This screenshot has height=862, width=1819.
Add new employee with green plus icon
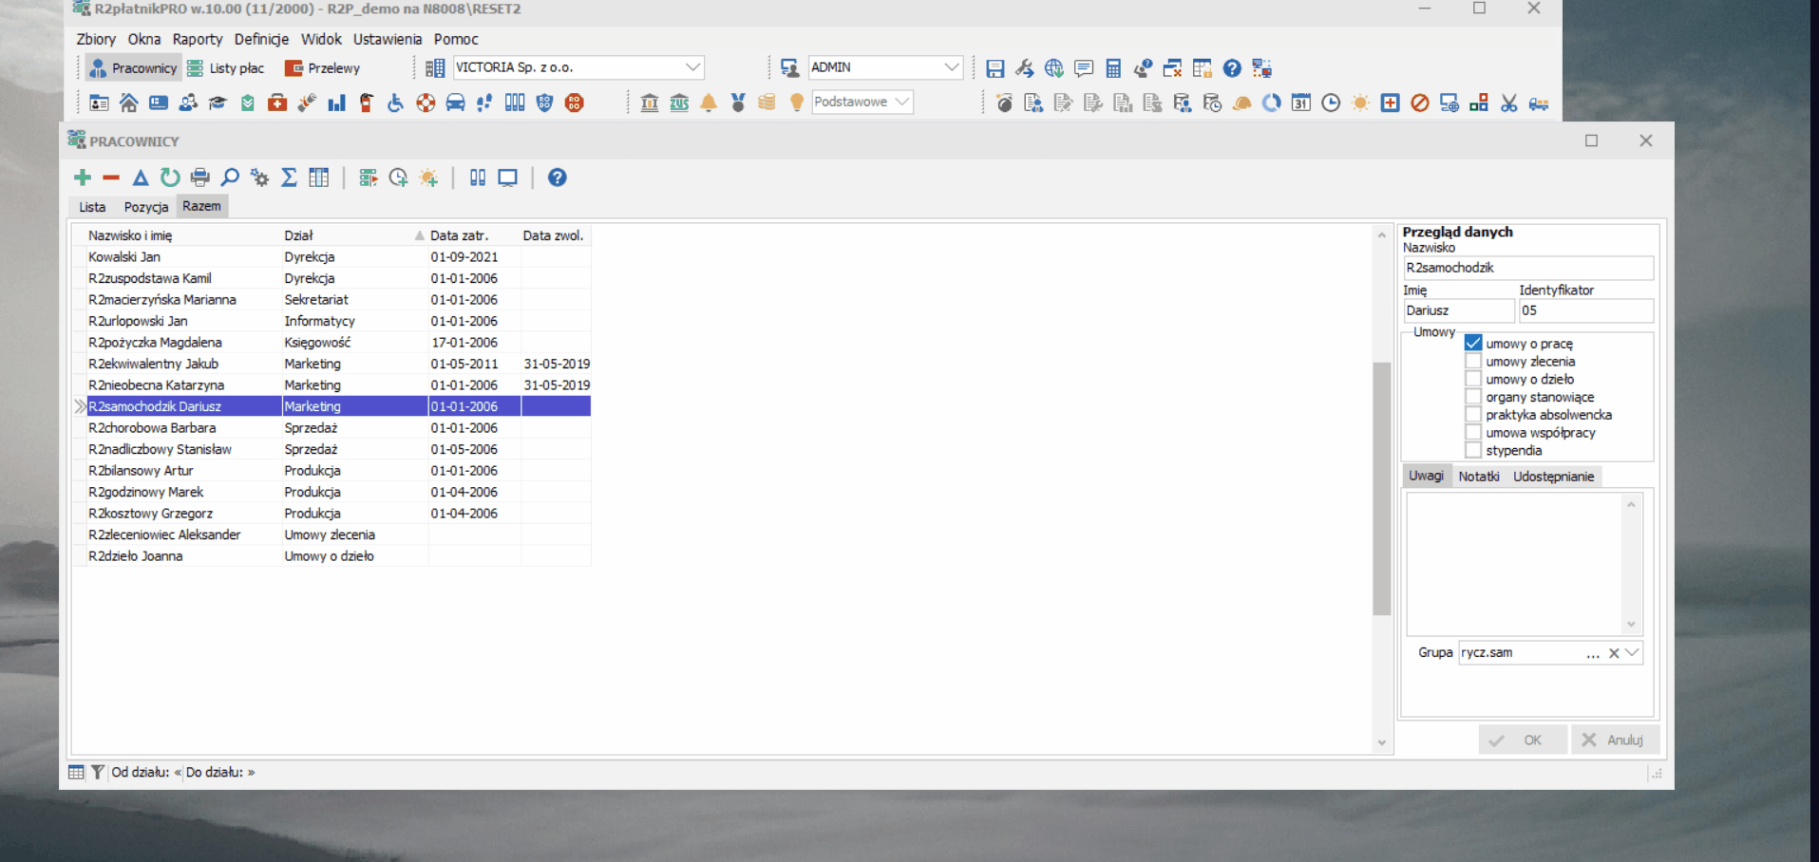[x=83, y=178]
